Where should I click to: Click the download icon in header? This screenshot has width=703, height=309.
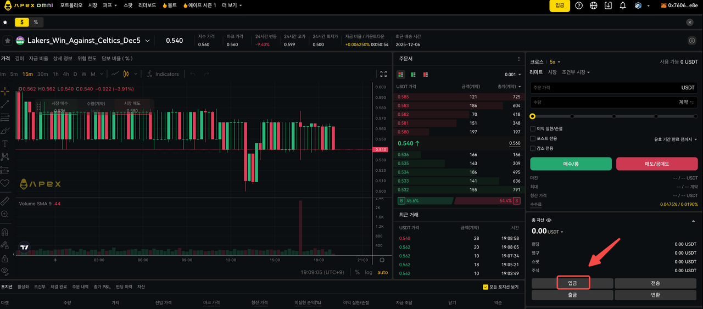pyautogui.click(x=608, y=5)
